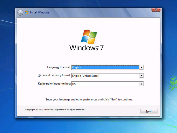The image size is (177, 133).
Task: Click the 'Time and currency format:' label
Action: [55, 75]
